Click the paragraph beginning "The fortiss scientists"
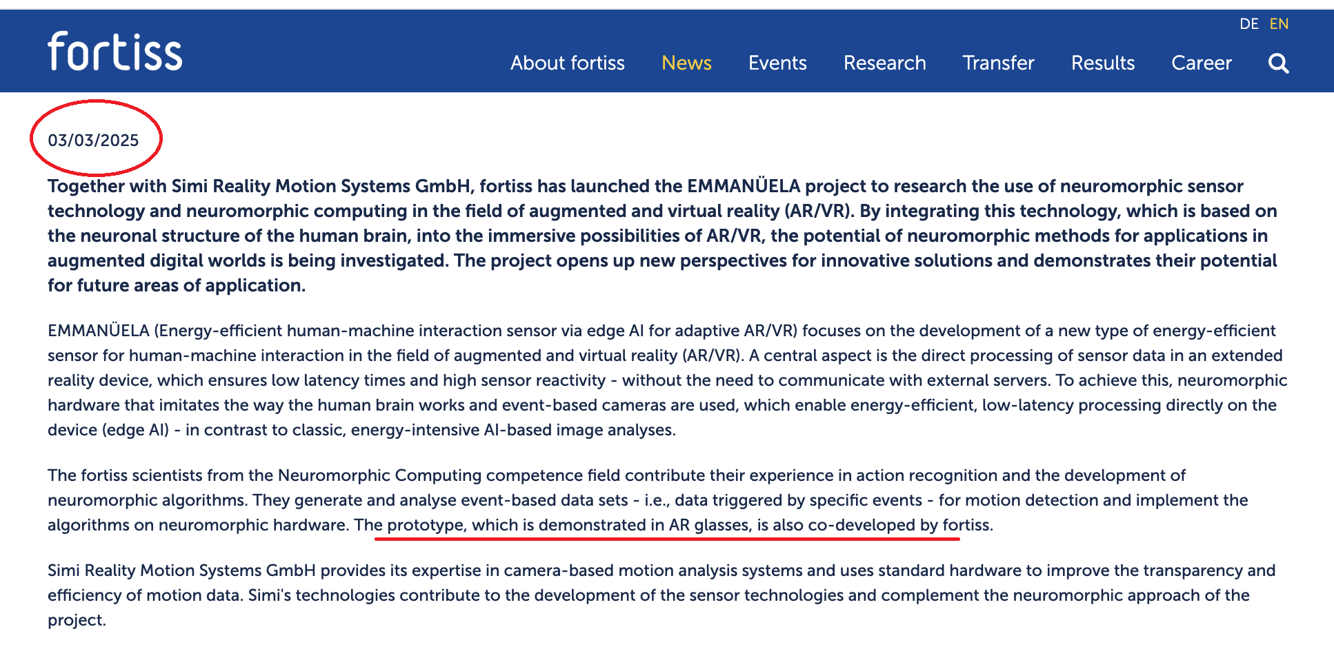Screen dimensions: 1334x649 (x=621, y=500)
